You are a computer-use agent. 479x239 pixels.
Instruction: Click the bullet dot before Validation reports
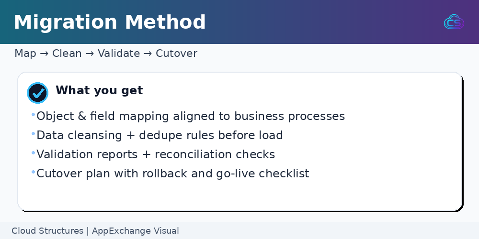[33, 153]
